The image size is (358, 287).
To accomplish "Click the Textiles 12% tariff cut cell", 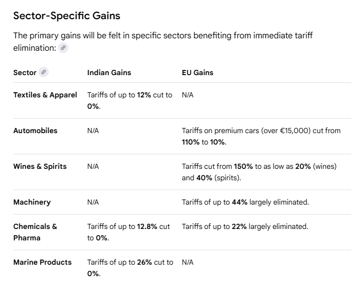I will pyautogui.click(x=130, y=101).
